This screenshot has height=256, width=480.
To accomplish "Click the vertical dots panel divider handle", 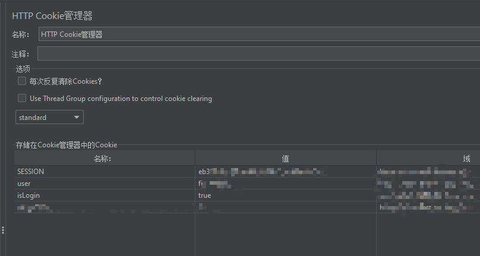I will point(3,230).
